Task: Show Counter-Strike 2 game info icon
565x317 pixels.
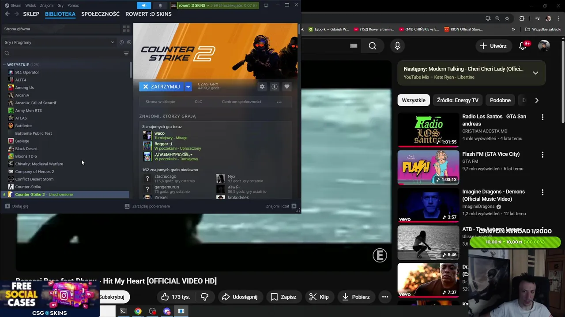Action: (275, 87)
